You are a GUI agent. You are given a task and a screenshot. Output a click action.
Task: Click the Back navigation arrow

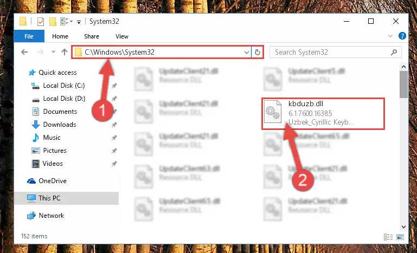(24, 52)
